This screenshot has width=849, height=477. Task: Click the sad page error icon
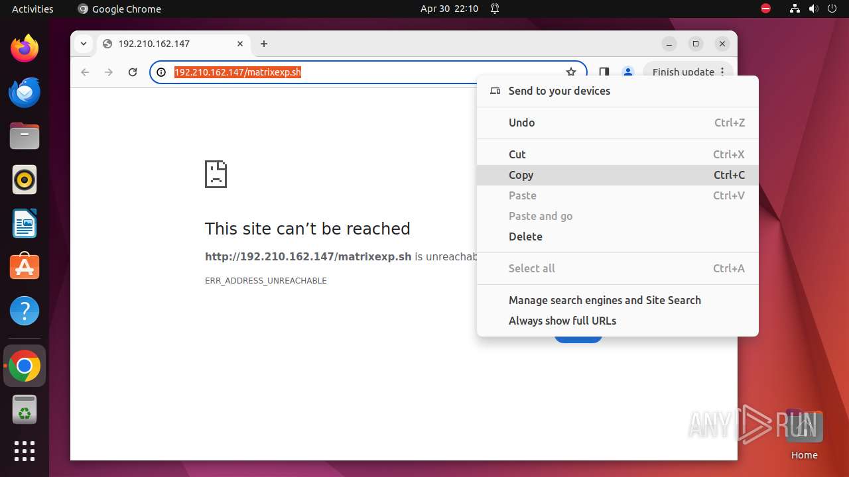pos(216,174)
